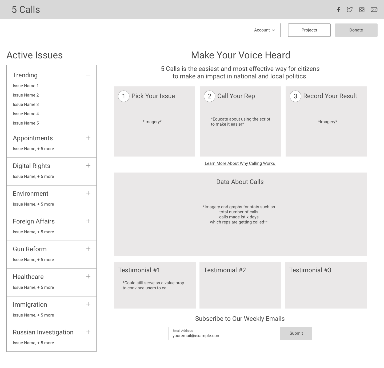
Task: Click the Twitter bird icon
Action: (x=350, y=9)
